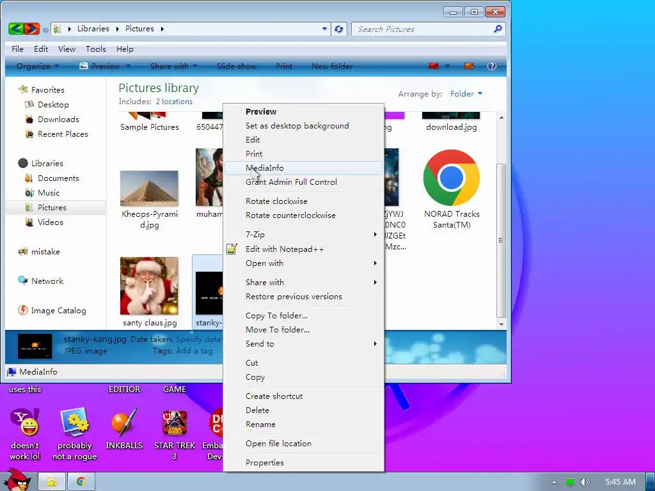This screenshot has width=655, height=491.
Task: Open the File menu
Action: pos(17,49)
